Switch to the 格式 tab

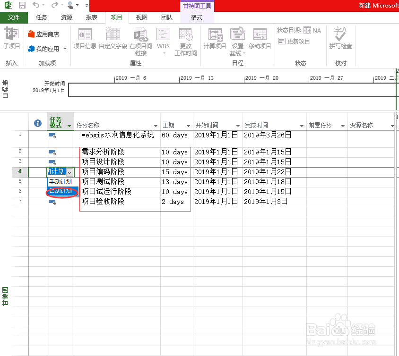point(197,17)
